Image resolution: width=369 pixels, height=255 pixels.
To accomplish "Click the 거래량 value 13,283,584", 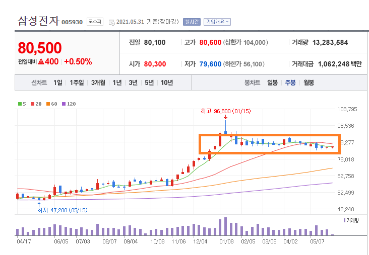I will [x=330, y=42].
